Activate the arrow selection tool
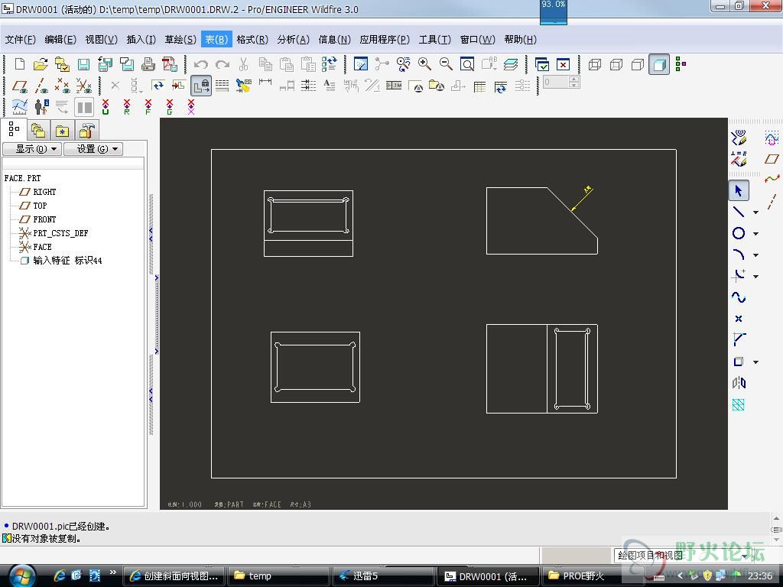 [x=739, y=190]
